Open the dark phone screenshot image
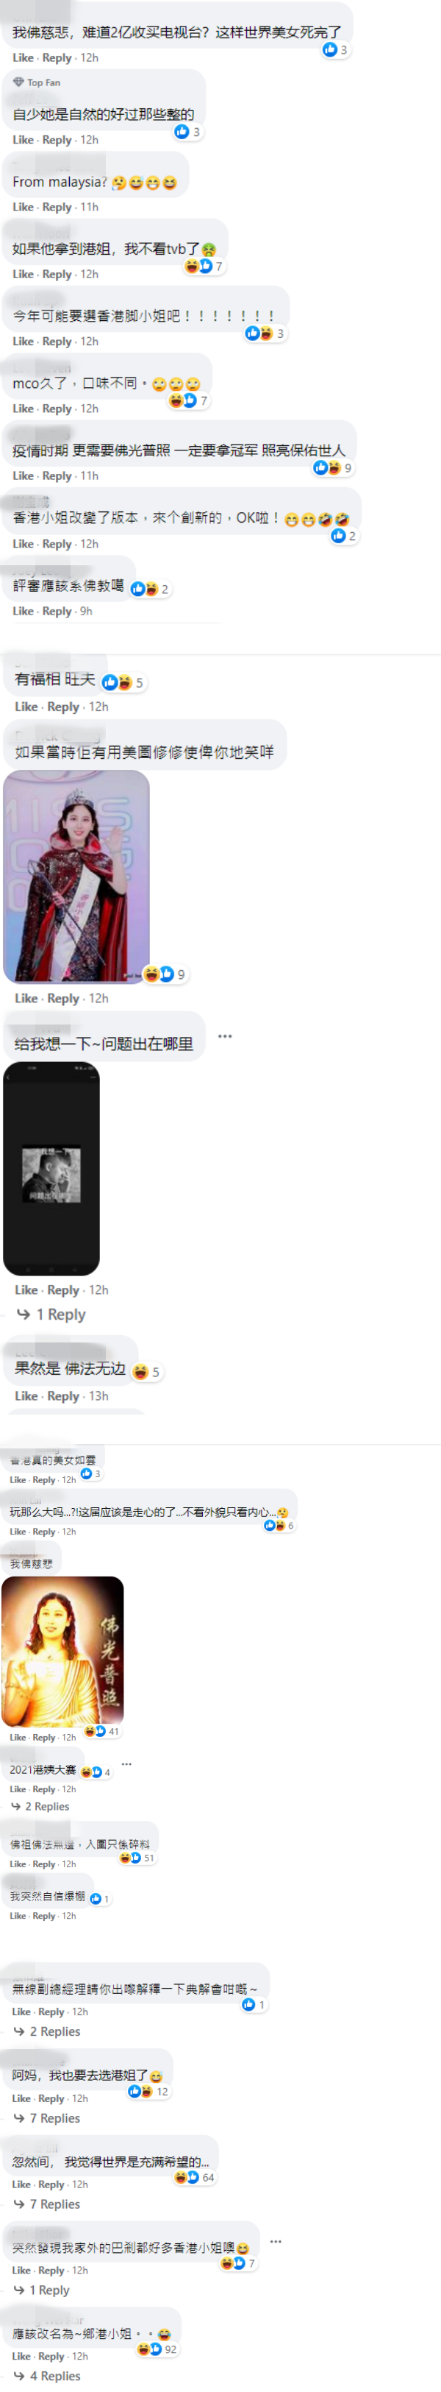 pos(52,1168)
